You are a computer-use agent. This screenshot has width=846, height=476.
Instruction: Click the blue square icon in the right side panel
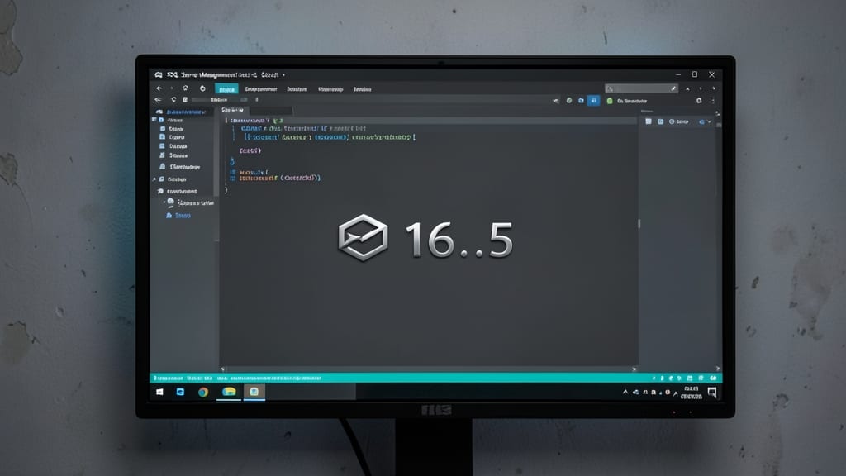pyautogui.click(x=660, y=121)
